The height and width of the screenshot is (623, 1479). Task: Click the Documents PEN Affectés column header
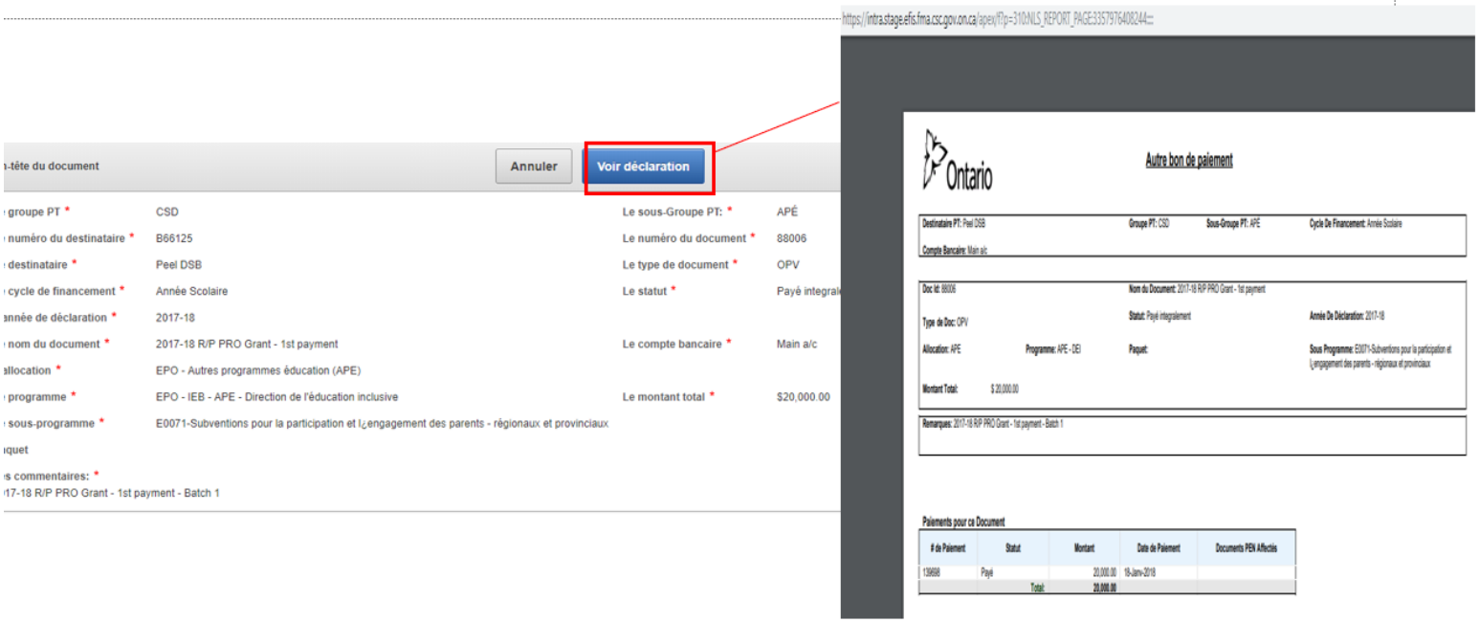(x=1246, y=548)
